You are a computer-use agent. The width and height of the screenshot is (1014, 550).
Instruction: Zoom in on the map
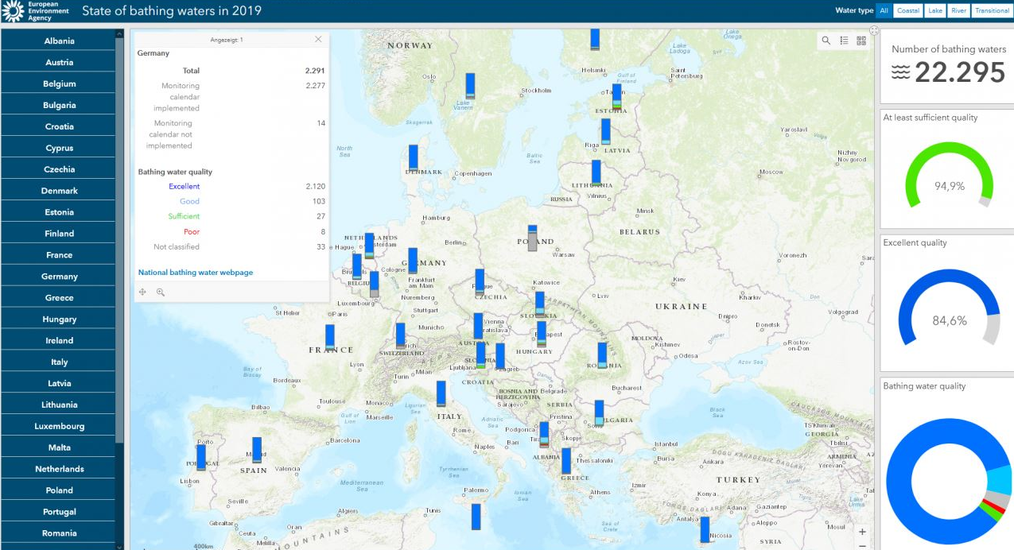point(863,532)
